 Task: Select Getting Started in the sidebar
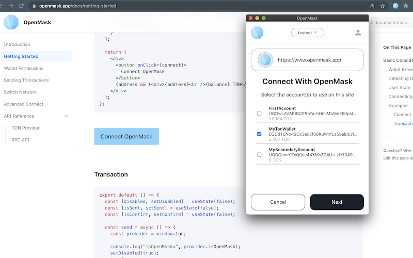coord(36,56)
